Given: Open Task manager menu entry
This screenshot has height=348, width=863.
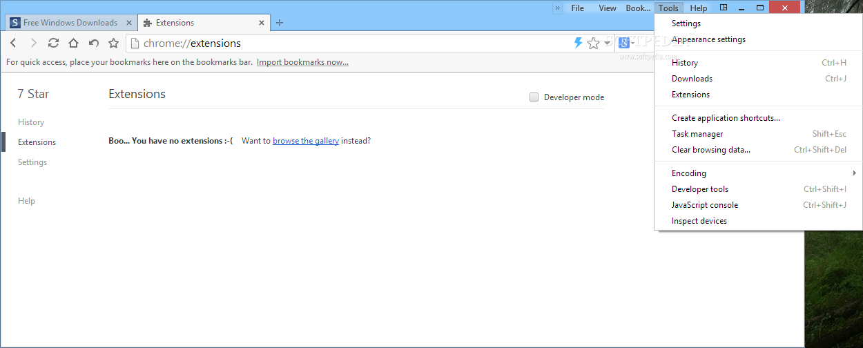Looking at the screenshot, I should 758,134.
